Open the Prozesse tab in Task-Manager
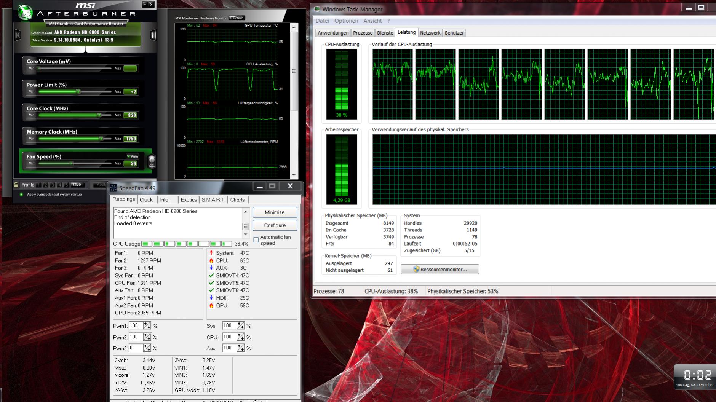The height and width of the screenshot is (402, 716). pos(363,33)
